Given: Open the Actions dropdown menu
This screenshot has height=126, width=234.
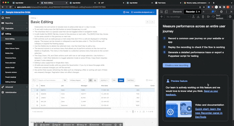Looking at the screenshot, I should click(x=104, y=80).
